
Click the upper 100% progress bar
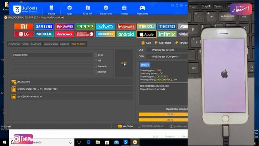pos(163,114)
